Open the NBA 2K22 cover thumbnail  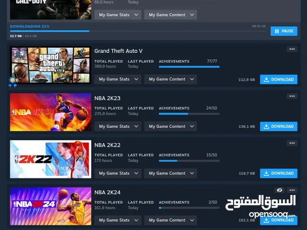click(x=50, y=159)
